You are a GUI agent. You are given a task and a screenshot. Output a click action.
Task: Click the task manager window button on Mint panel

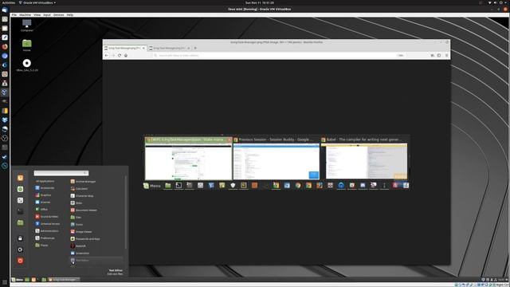point(64,280)
